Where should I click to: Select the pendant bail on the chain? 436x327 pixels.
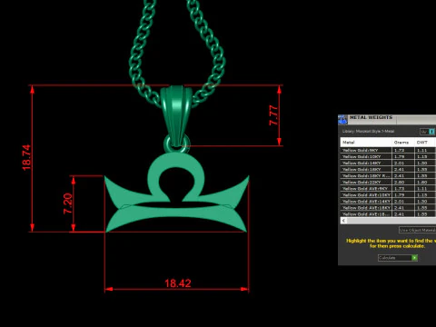pyautogui.click(x=176, y=115)
